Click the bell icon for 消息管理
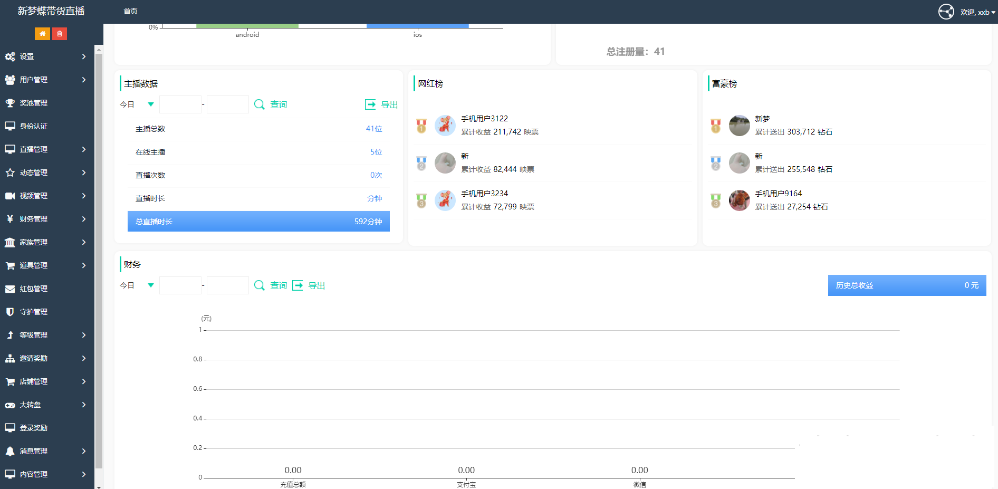The width and height of the screenshot is (998, 489). 10,451
